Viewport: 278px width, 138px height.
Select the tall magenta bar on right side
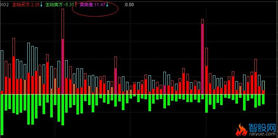(x=202, y=59)
